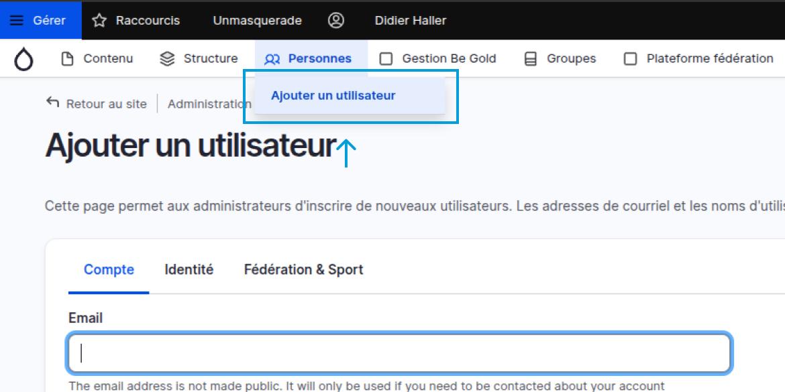Switch to the Identité tab

click(189, 270)
